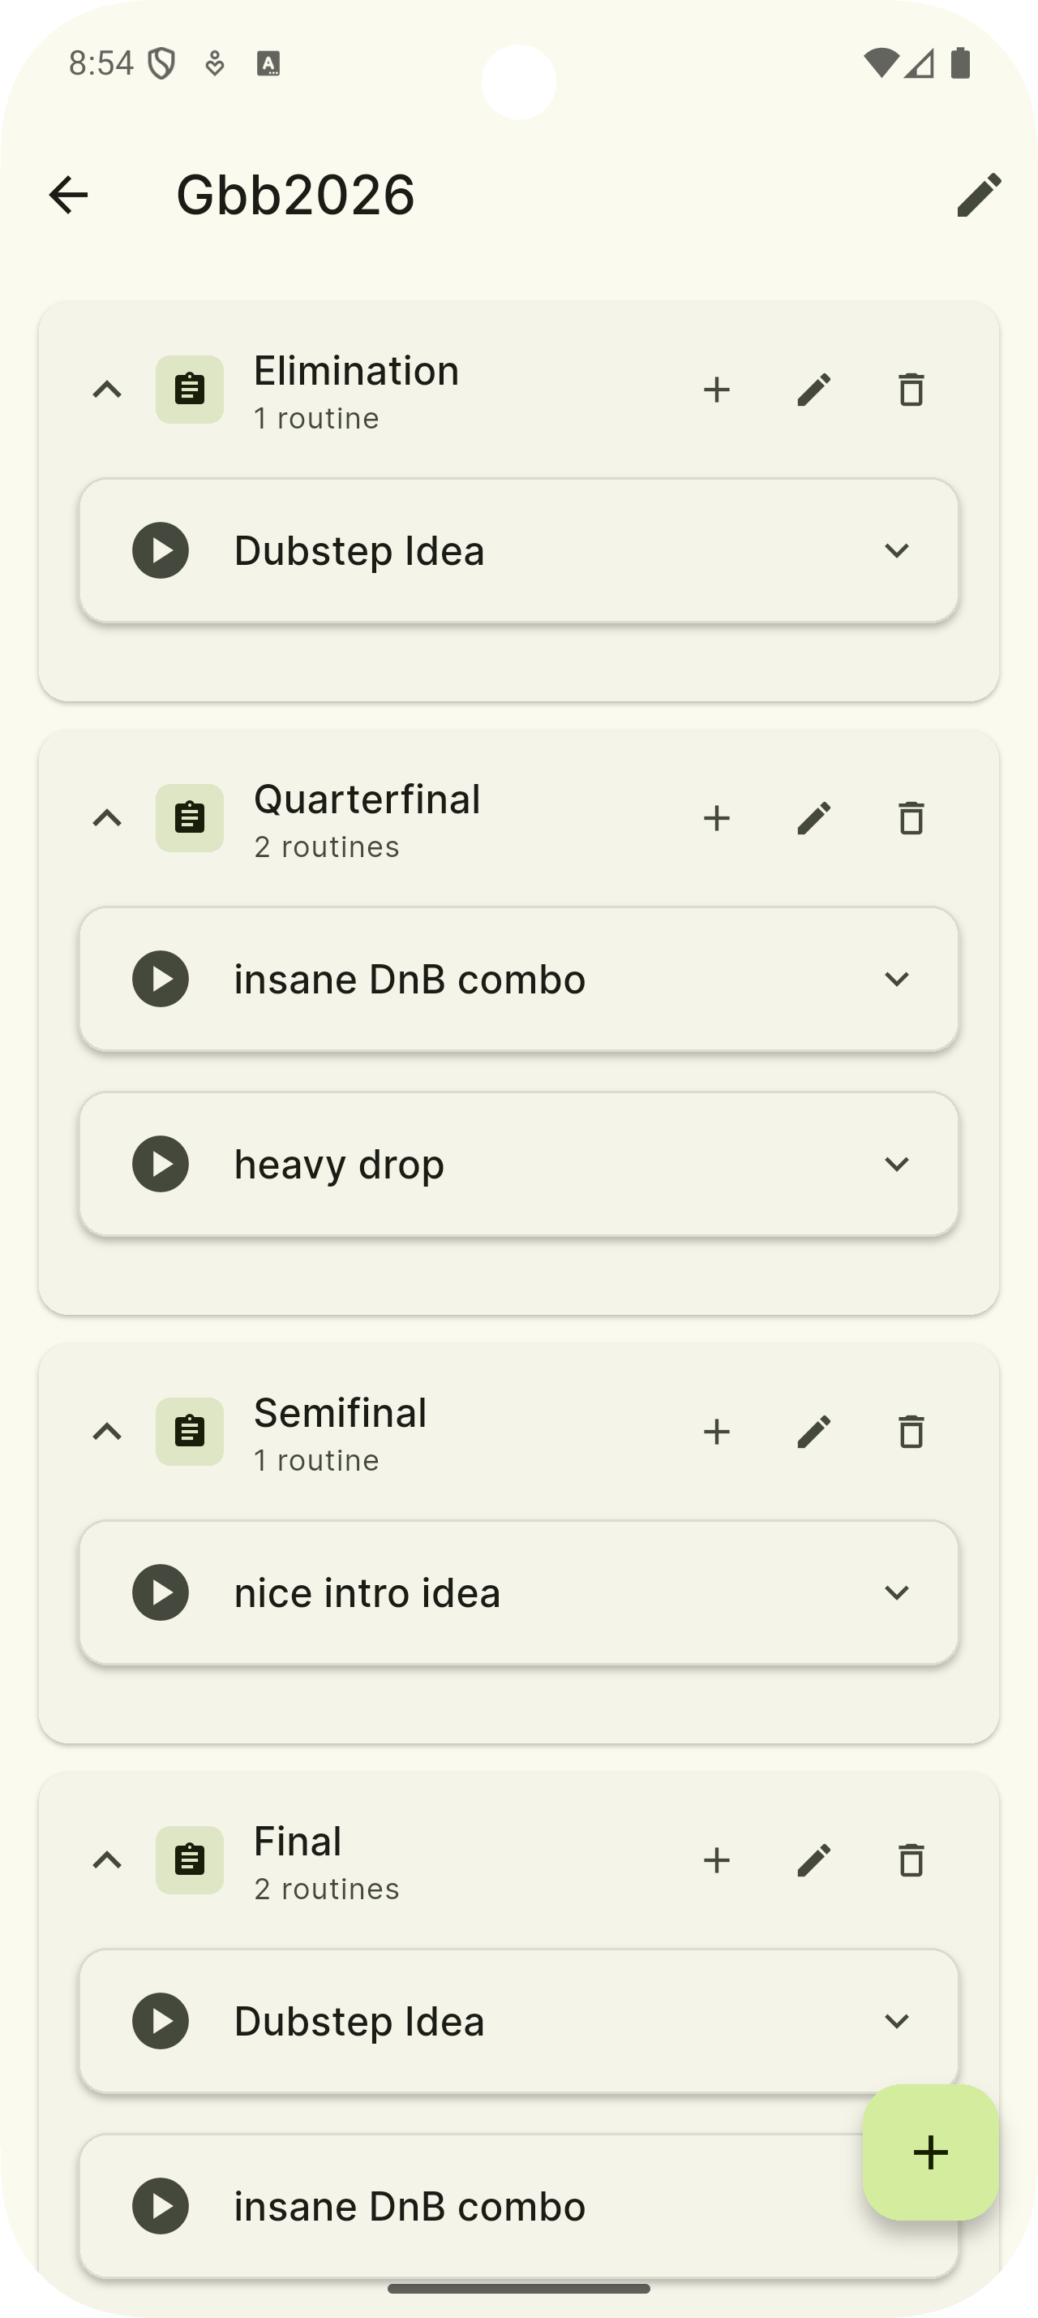This screenshot has width=1038, height=2318.
Task: Expand heavy drop routine details
Action: click(896, 1164)
